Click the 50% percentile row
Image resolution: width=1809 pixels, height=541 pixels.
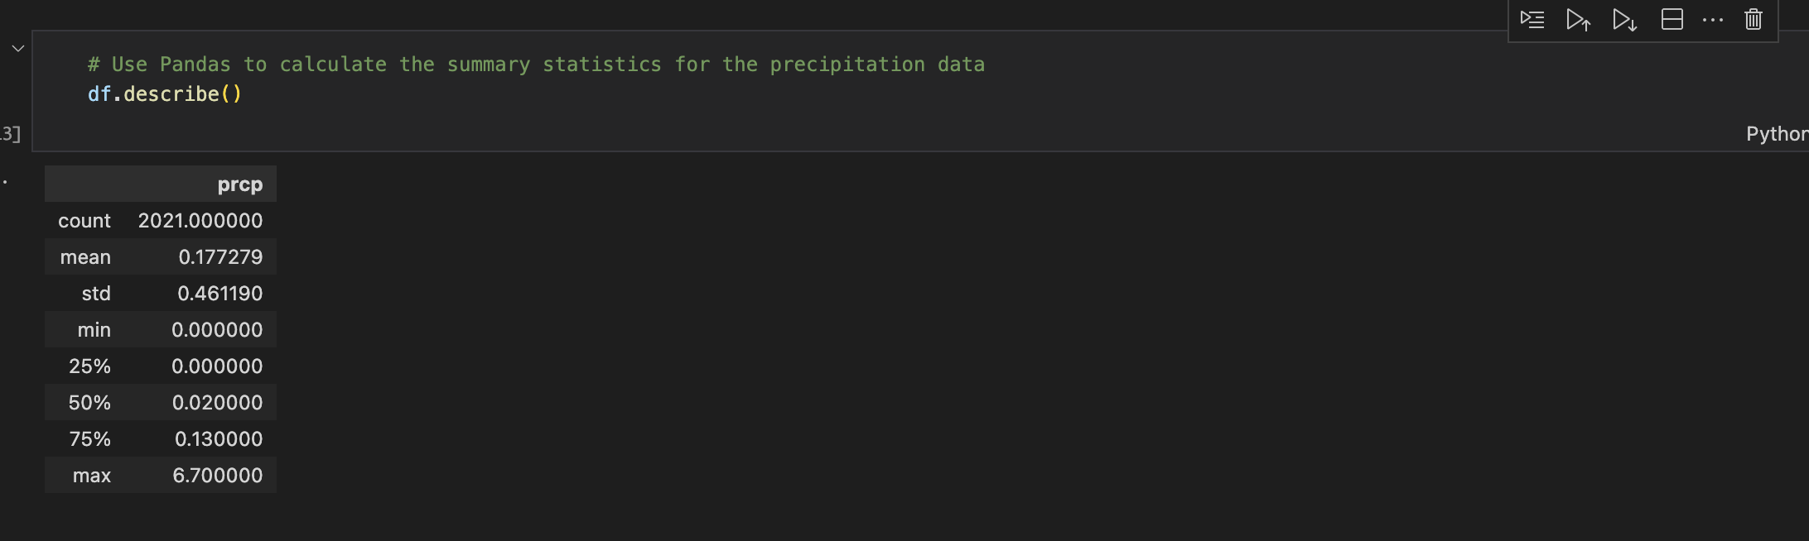click(162, 402)
